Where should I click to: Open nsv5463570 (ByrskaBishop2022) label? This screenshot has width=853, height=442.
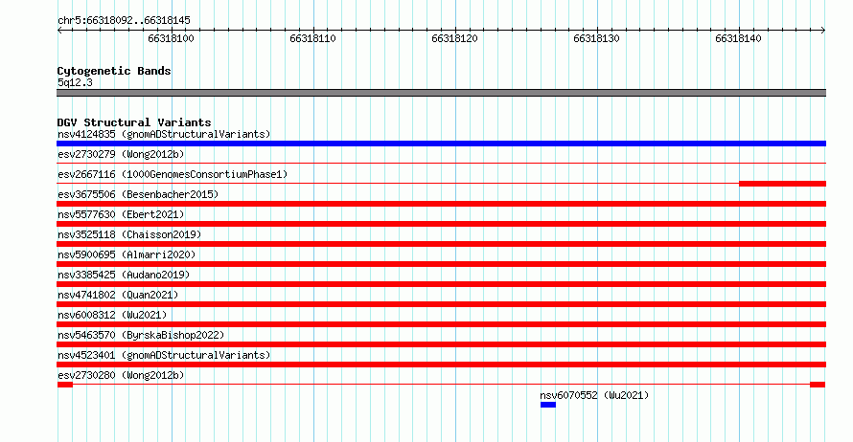pyautogui.click(x=141, y=335)
